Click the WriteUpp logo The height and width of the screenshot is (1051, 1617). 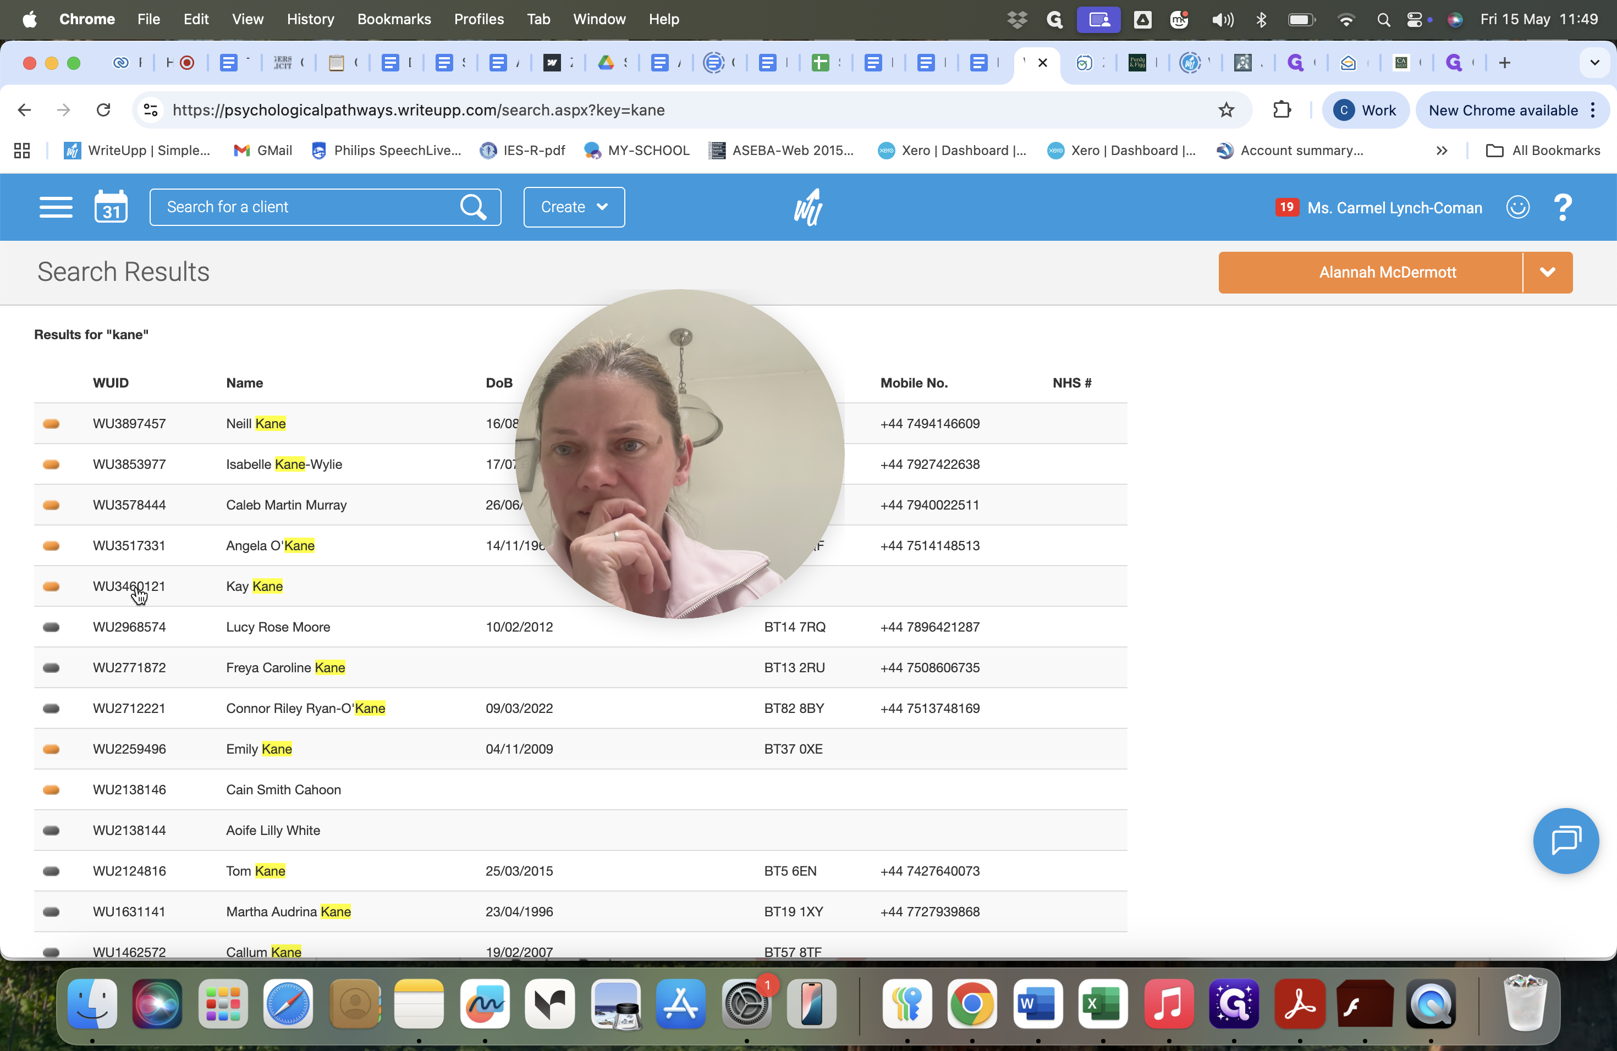[x=809, y=207]
